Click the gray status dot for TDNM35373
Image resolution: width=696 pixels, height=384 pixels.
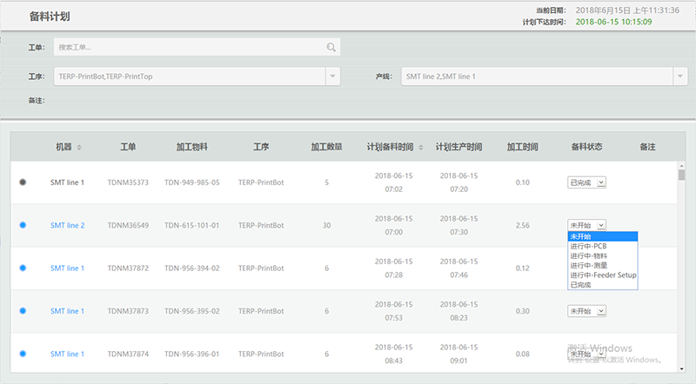(23, 182)
